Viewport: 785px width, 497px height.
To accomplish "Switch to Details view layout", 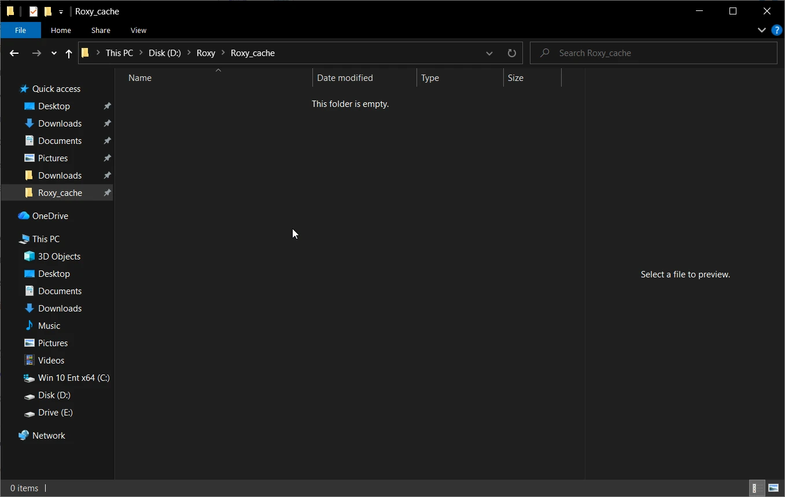I will coord(754,488).
